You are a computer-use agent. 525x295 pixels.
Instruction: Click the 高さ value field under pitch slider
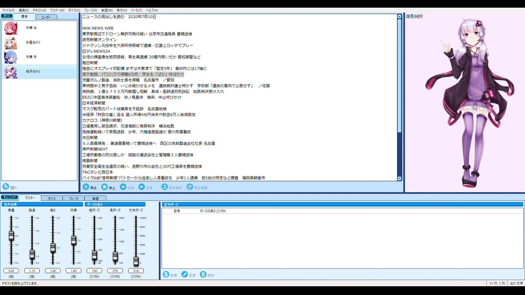tap(52, 270)
